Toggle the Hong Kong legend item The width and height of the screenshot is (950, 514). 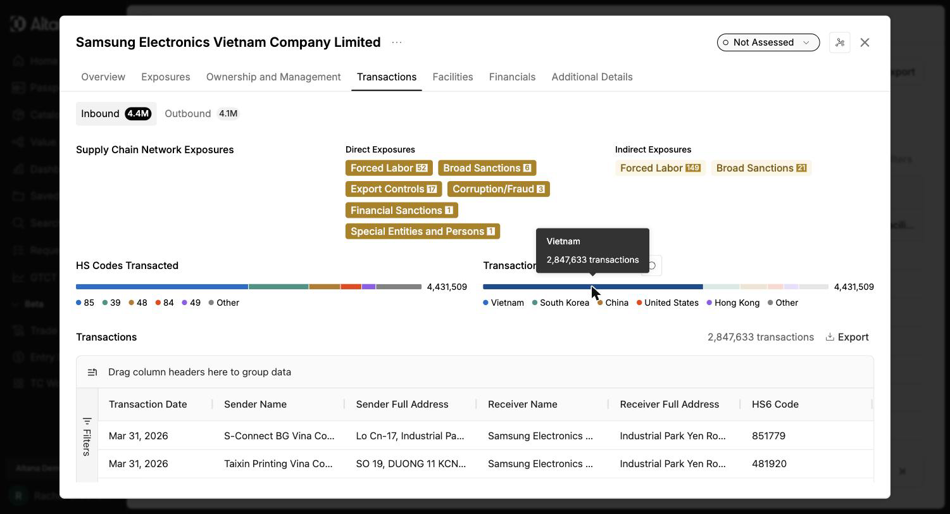click(733, 303)
